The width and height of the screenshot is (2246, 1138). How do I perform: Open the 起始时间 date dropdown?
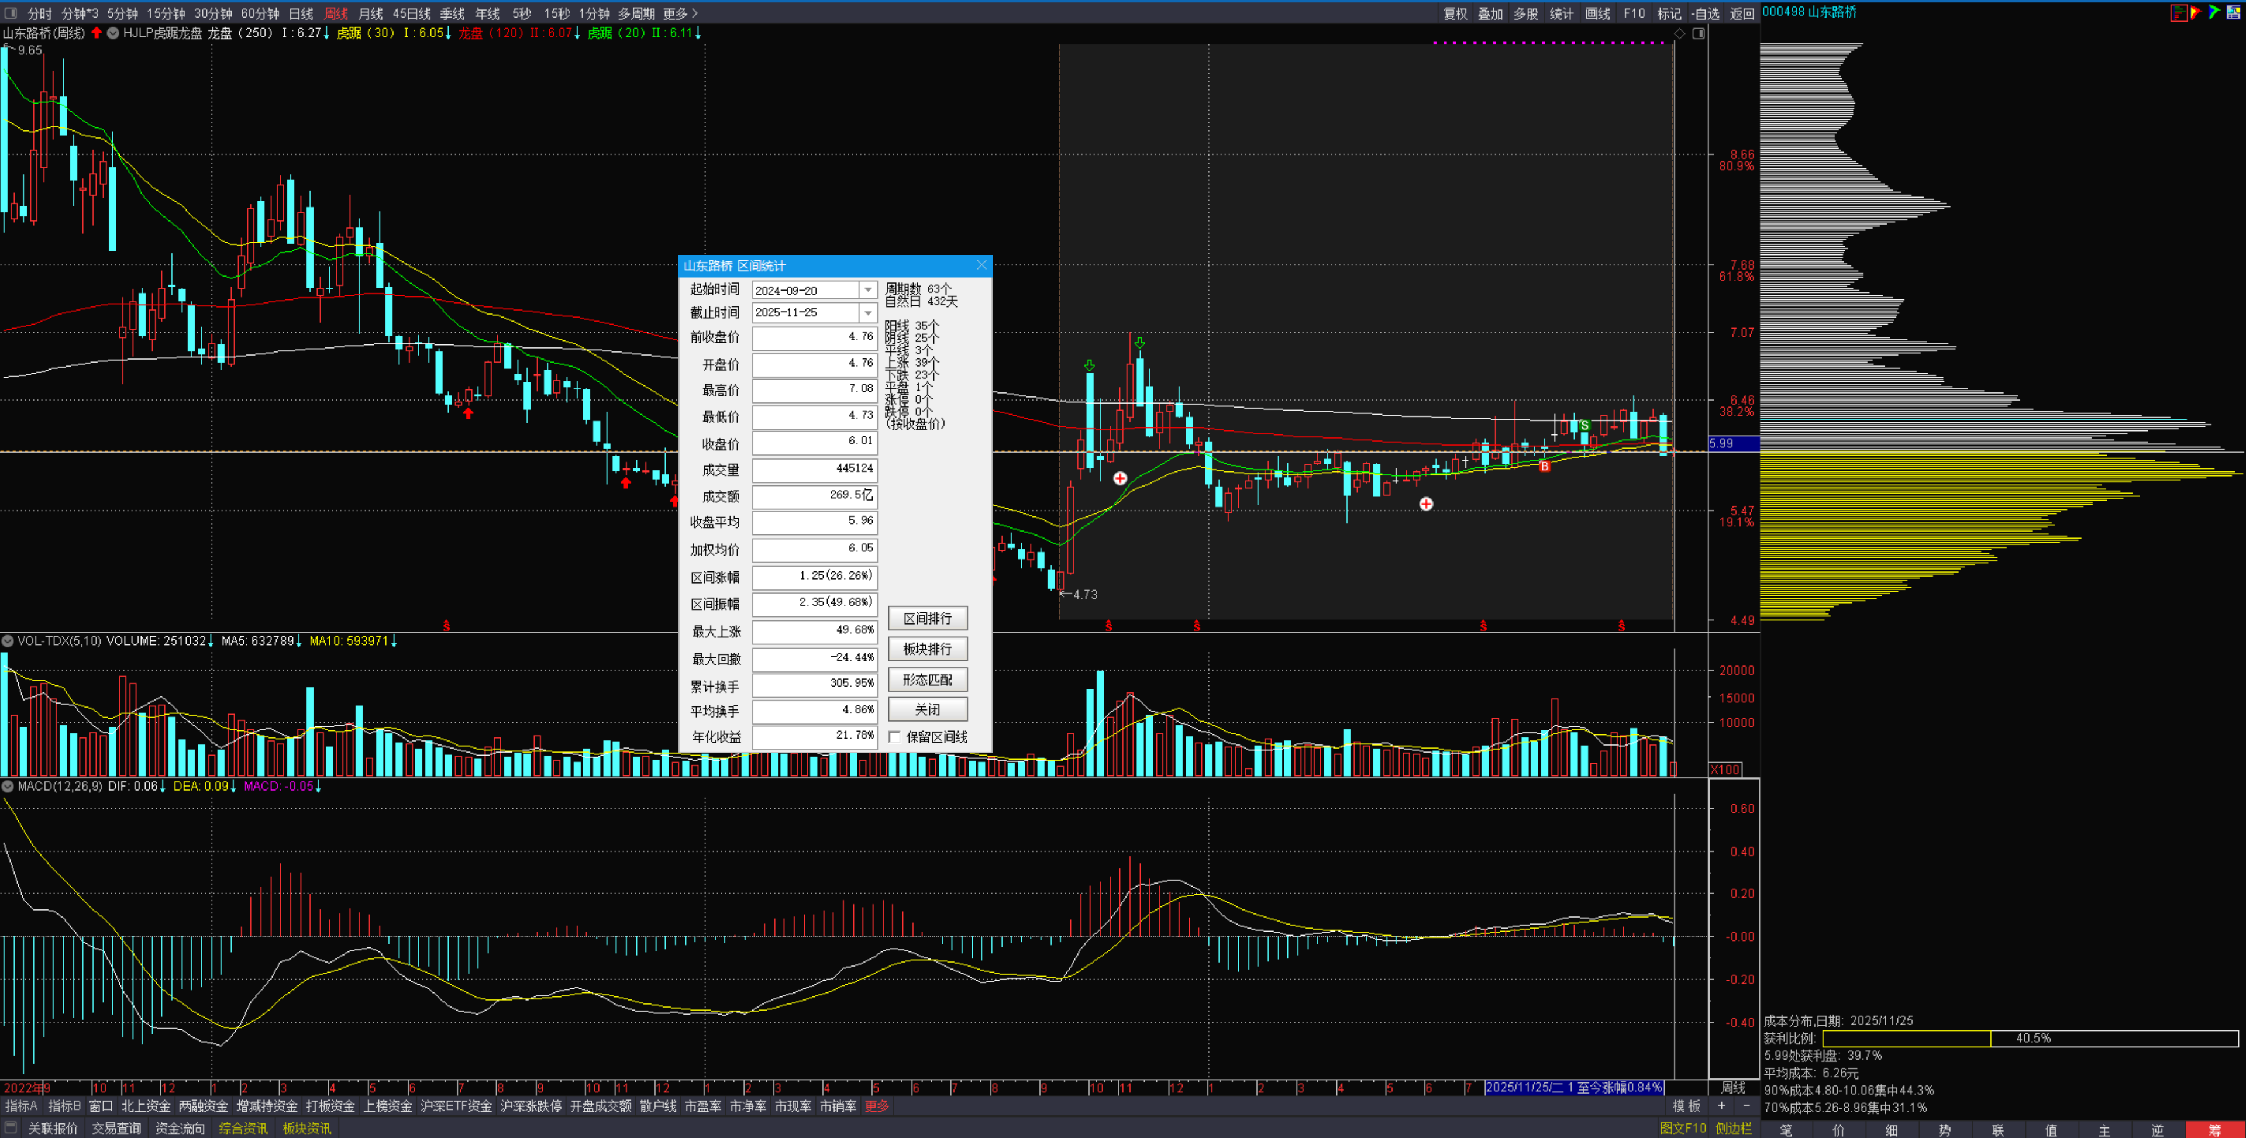(x=867, y=289)
